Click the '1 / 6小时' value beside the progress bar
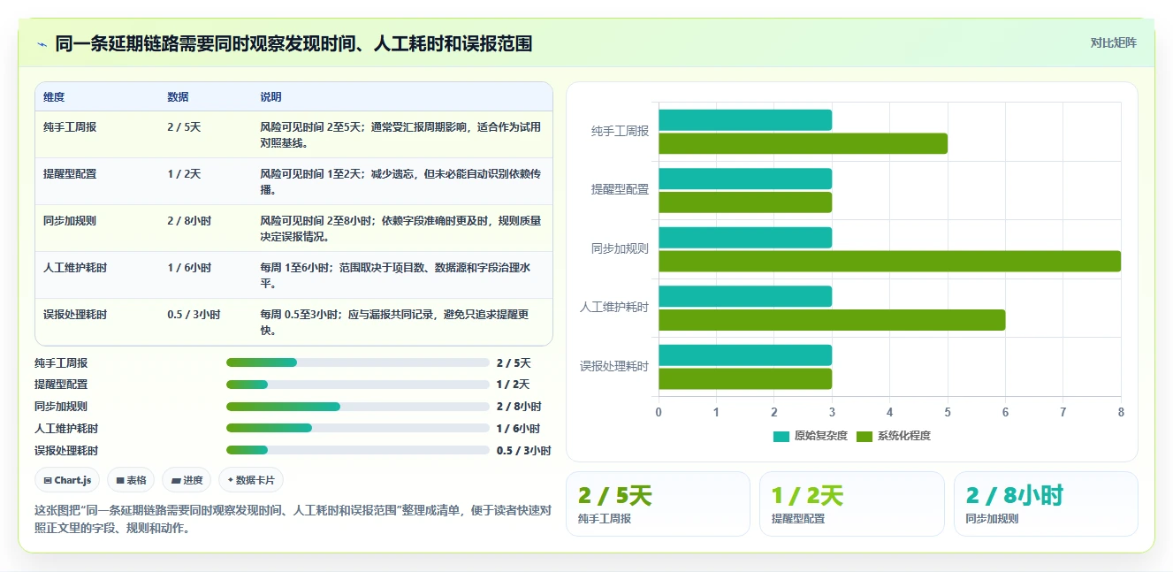This screenshot has width=1173, height=572. click(518, 428)
